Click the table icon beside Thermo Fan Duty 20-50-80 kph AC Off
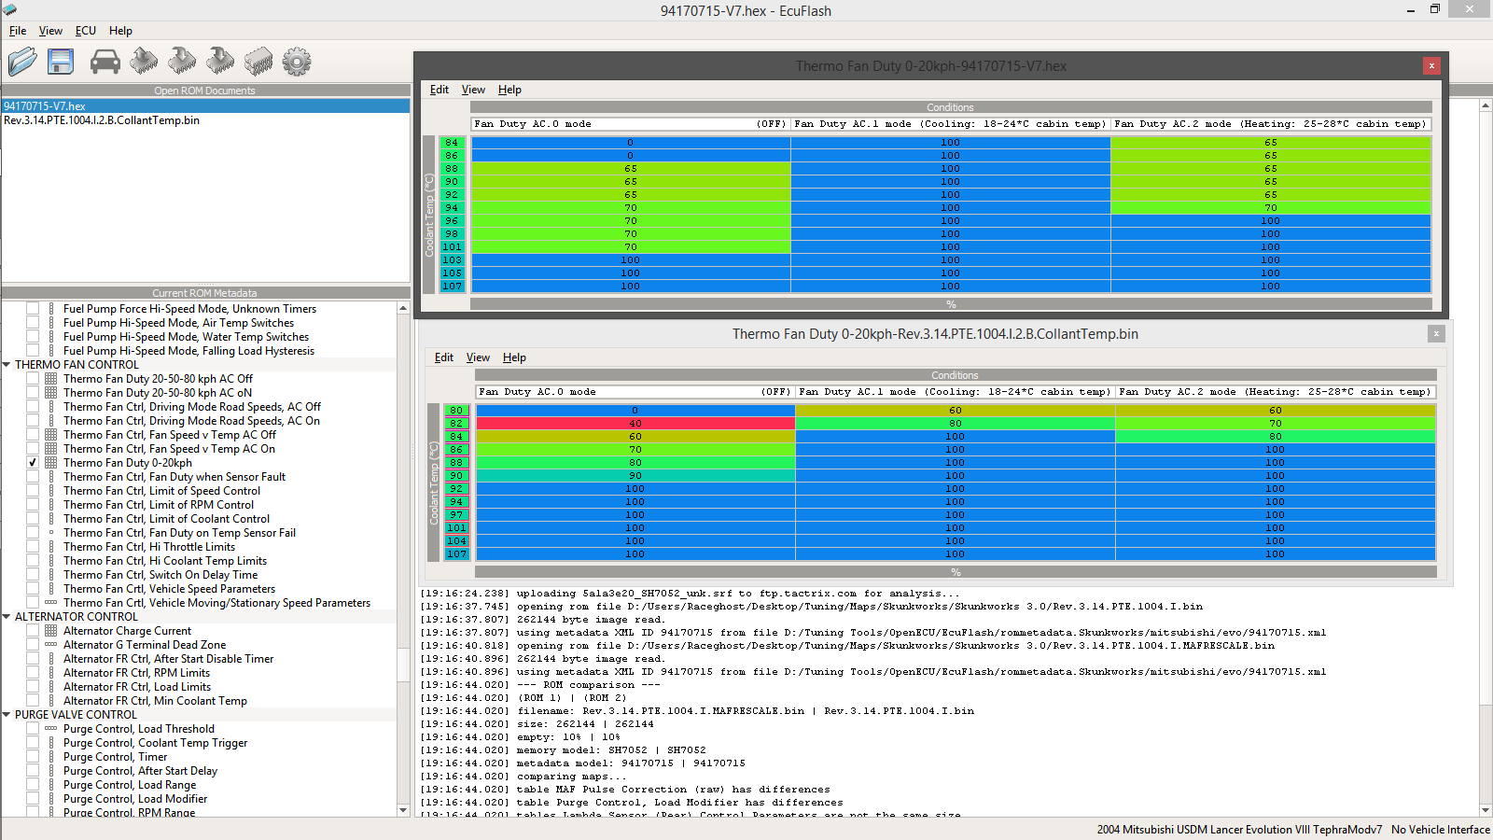Screen dimensions: 1493x840 pyautogui.click(x=51, y=379)
